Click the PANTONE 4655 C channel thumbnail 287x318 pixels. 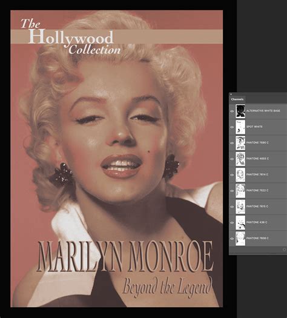pyautogui.click(x=240, y=159)
